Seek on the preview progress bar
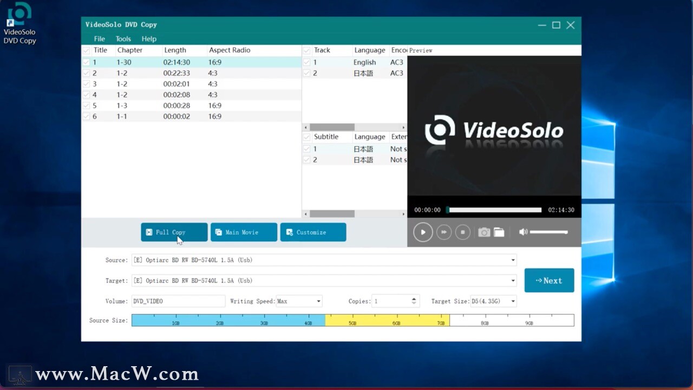 click(494, 210)
